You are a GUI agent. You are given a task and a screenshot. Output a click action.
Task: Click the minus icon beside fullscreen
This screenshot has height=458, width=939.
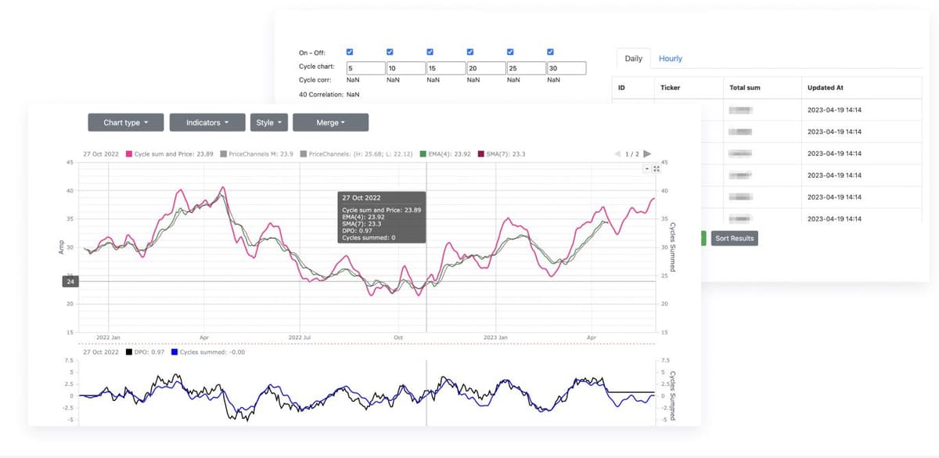pyautogui.click(x=646, y=169)
